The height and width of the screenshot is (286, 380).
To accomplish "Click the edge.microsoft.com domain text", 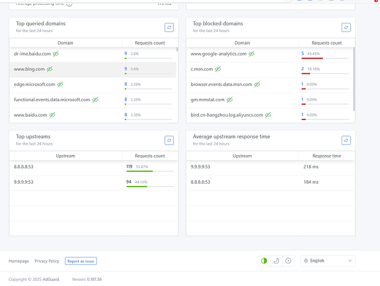I will click(x=34, y=85).
